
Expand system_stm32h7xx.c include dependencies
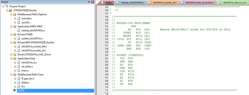(15, 38)
